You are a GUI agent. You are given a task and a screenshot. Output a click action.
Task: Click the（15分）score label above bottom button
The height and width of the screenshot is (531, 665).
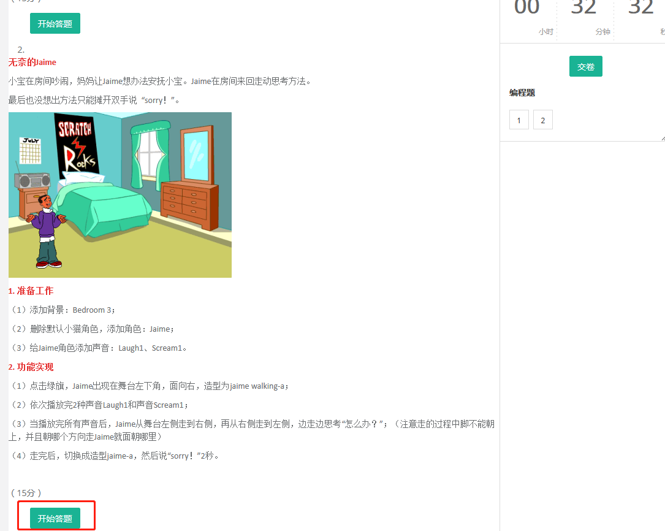[26, 493]
